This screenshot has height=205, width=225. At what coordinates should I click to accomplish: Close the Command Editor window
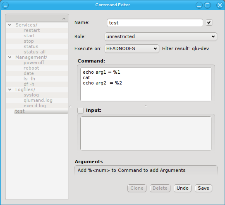click(x=220, y=5)
